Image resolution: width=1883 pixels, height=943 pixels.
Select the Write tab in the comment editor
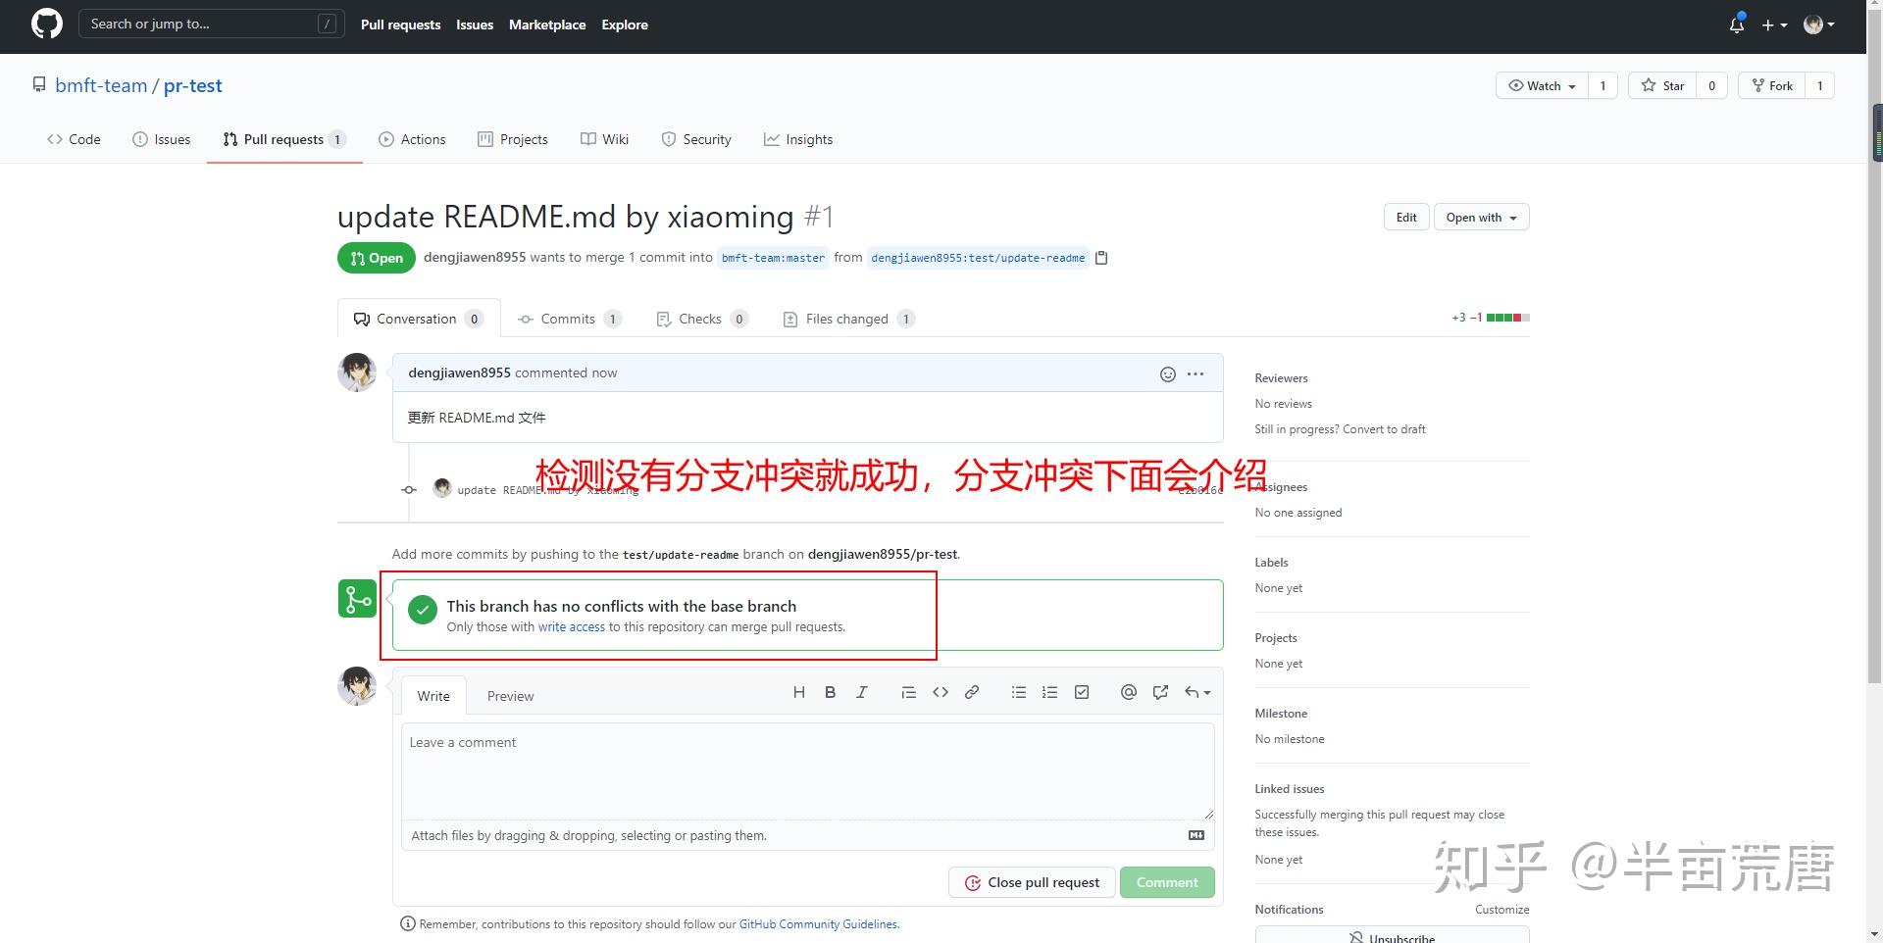tap(433, 696)
